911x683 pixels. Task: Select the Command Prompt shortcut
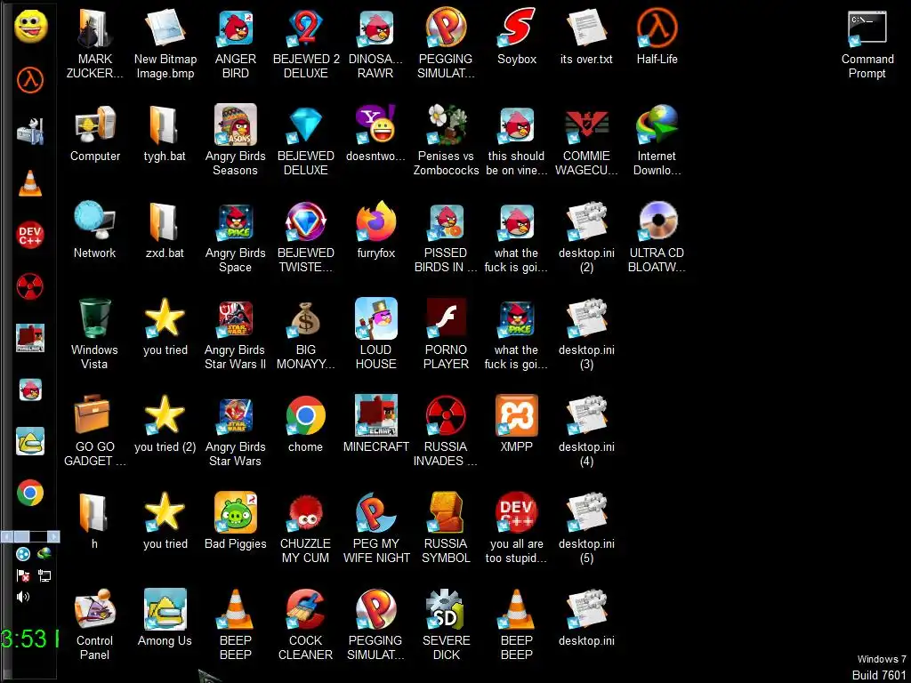pos(867,44)
